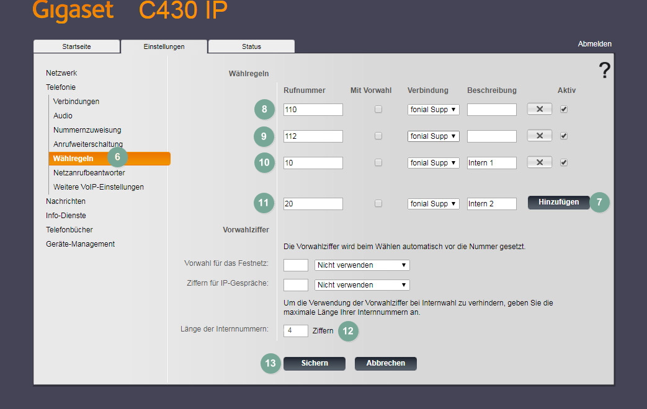647x409 pixels.
Task: Check Mit Vorwahl for the Intern 1 rule
Action: point(378,162)
